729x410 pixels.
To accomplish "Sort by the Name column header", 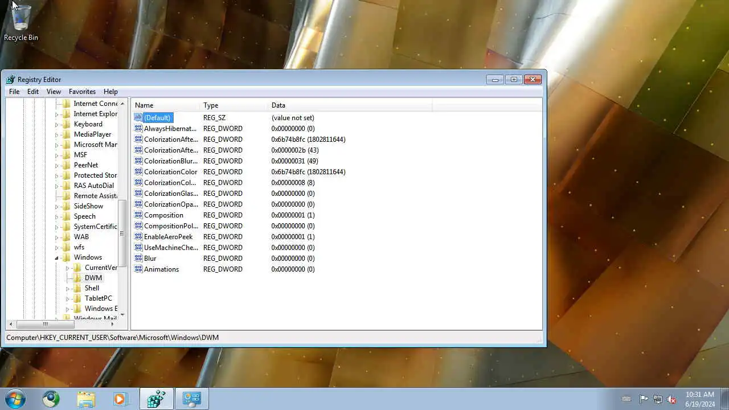I will point(166,105).
